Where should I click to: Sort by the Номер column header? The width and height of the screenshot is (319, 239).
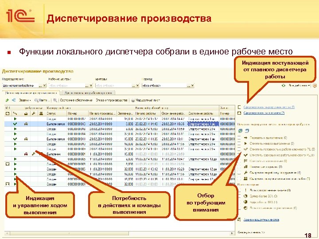(x=77, y=113)
